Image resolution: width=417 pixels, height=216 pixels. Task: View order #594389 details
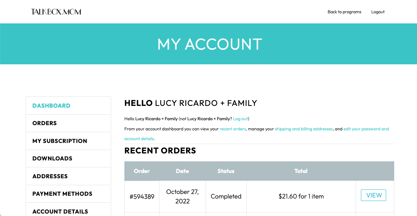[373, 195]
